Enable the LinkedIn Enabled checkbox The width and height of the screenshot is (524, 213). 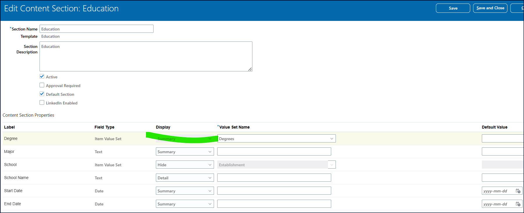coord(42,103)
